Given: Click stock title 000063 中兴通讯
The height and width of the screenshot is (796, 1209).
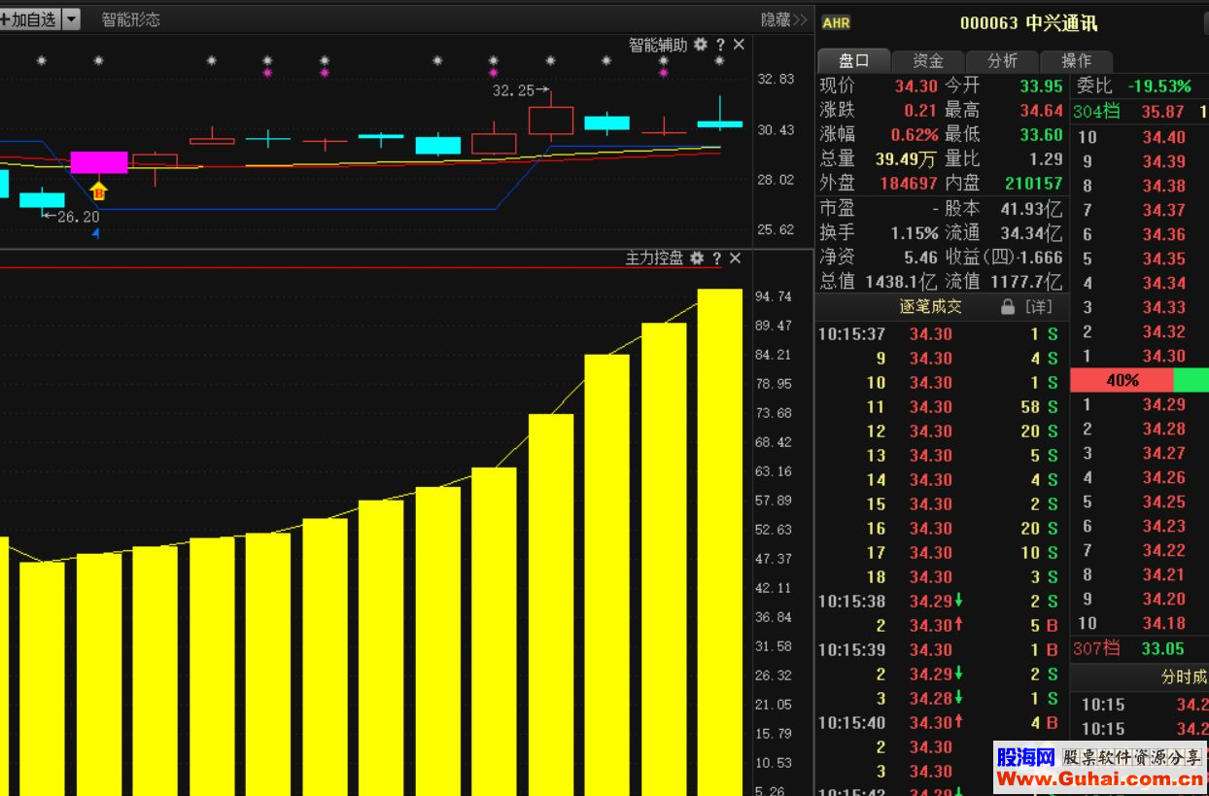Looking at the screenshot, I should click(1028, 23).
